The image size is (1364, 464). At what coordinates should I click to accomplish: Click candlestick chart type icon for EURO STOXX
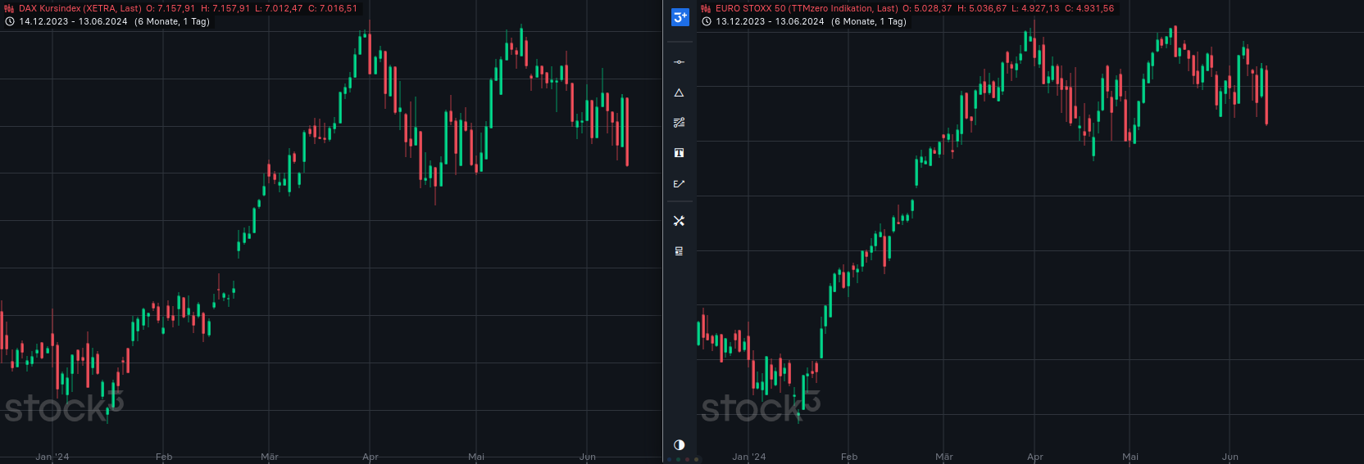(x=706, y=9)
